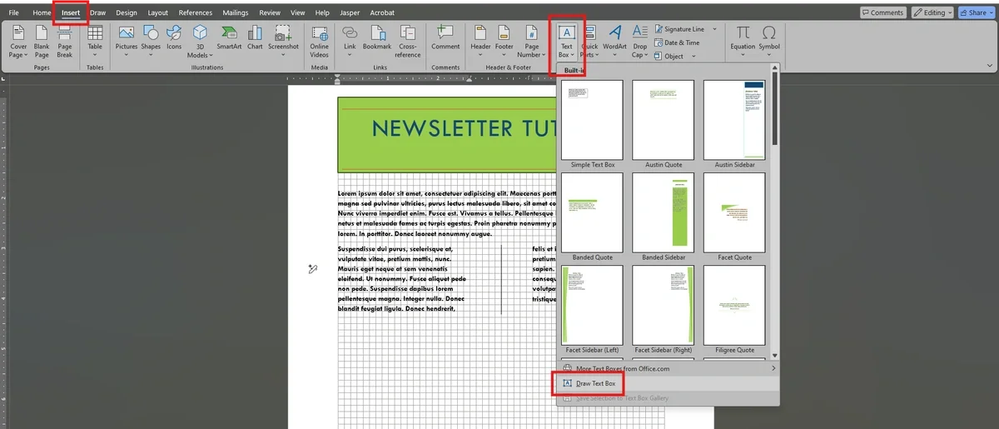Open the Editing mode dropdown
999x429 pixels.
[x=933, y=12]
